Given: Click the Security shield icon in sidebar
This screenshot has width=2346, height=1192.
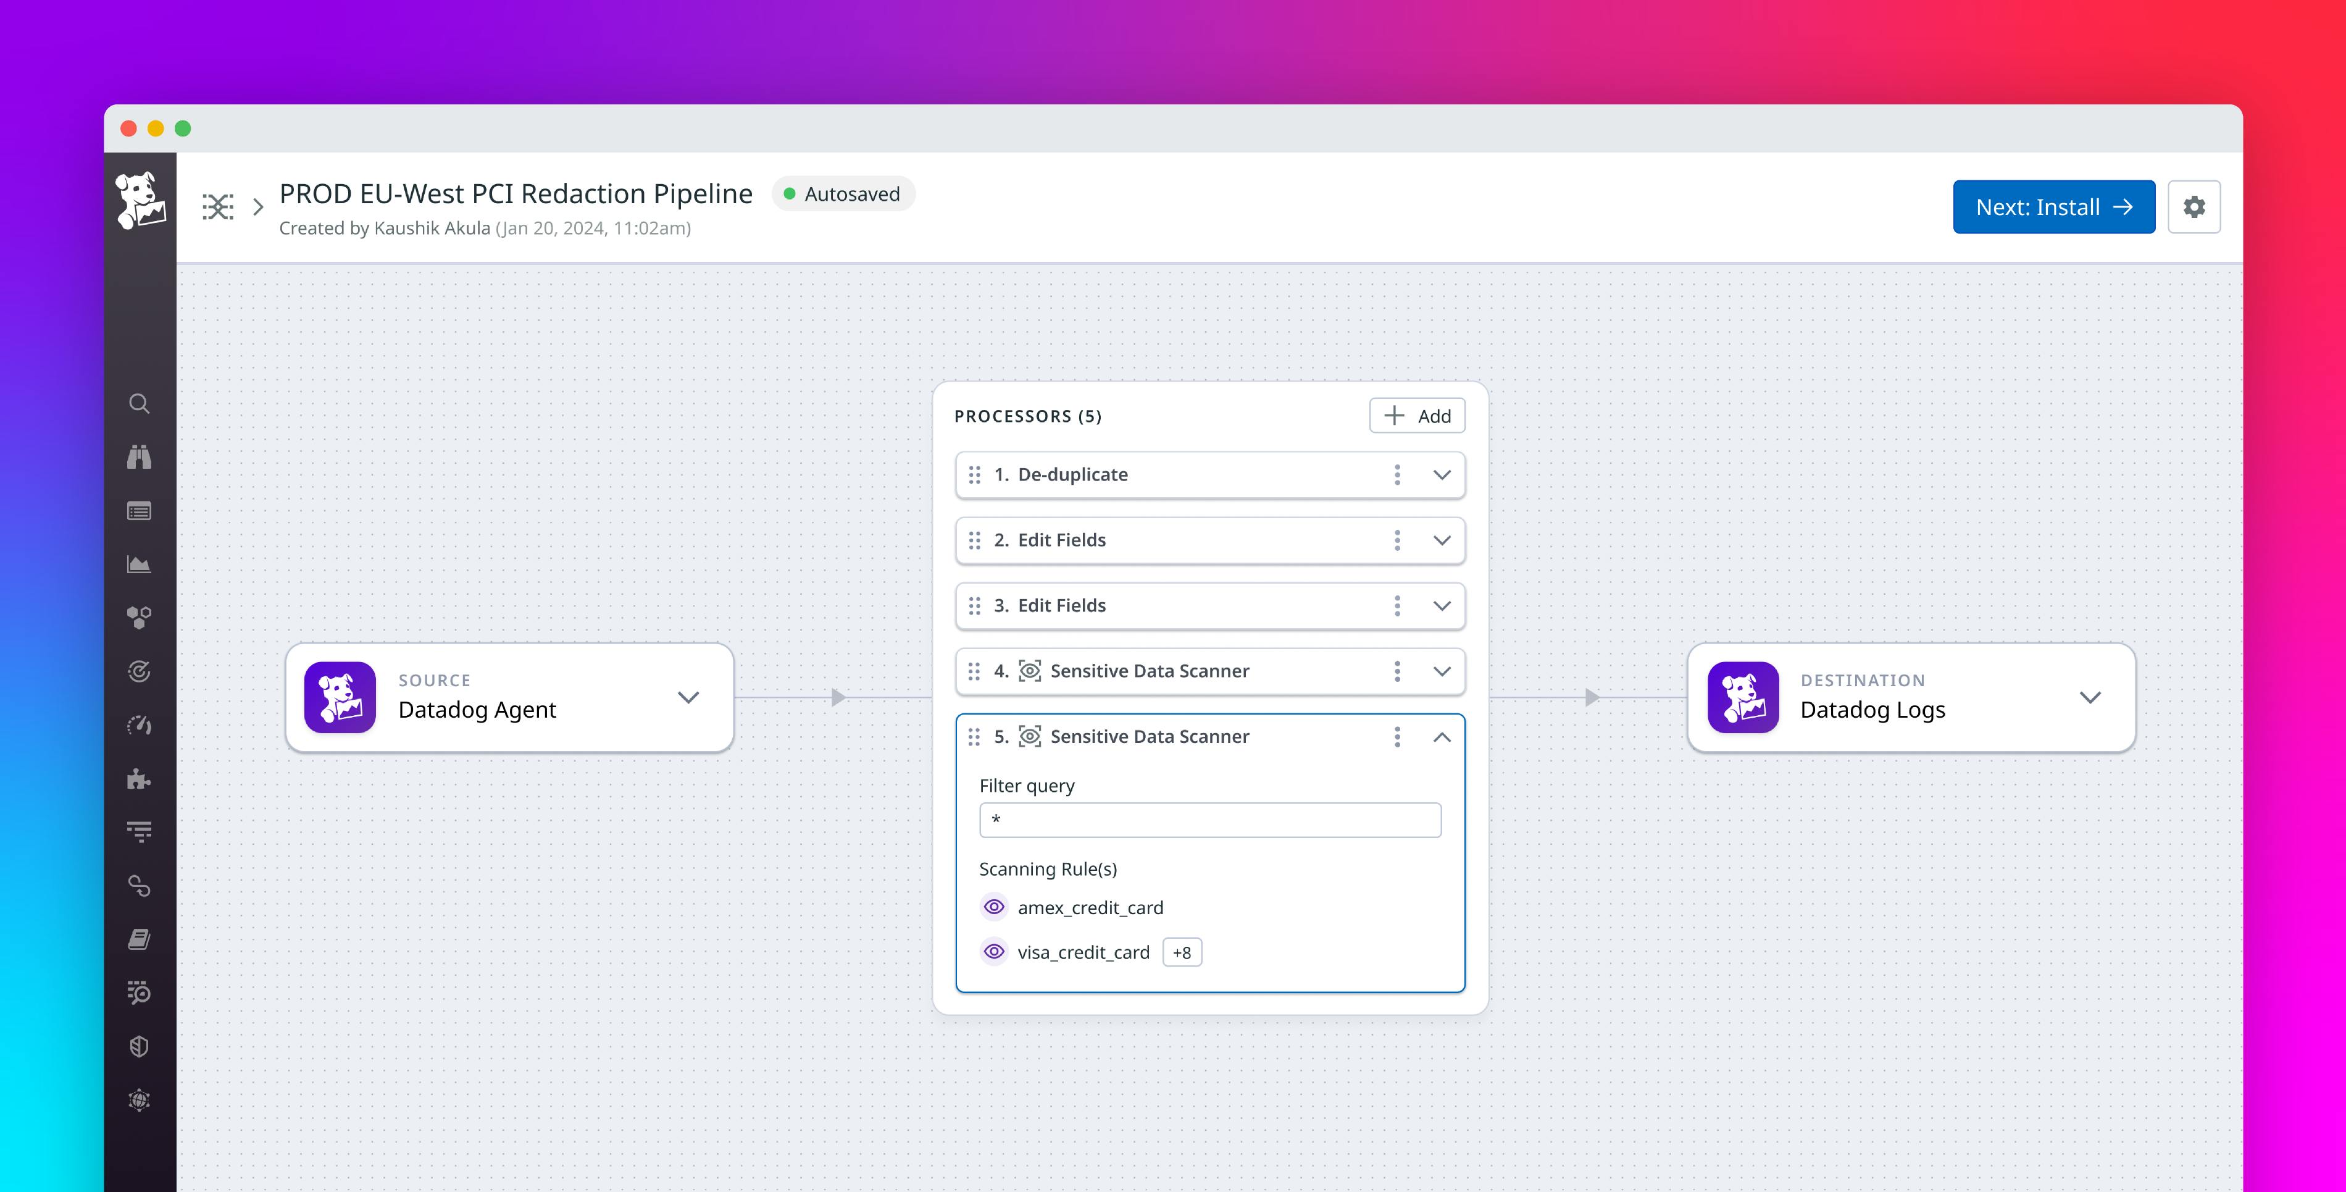Looking at the screenshot, I should [x=140, y=1046].
